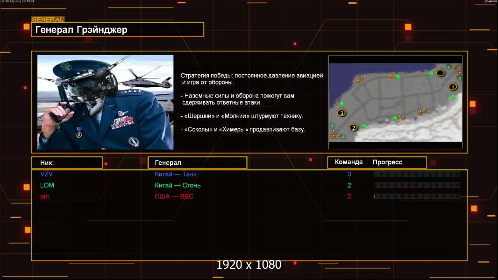Click the Генерал column header
The height and width of the screenshot is (280, 498).
[x=197, y=163]
